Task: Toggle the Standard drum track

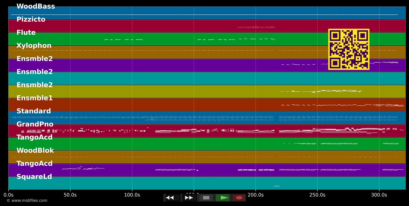Action: click(34, 111)
